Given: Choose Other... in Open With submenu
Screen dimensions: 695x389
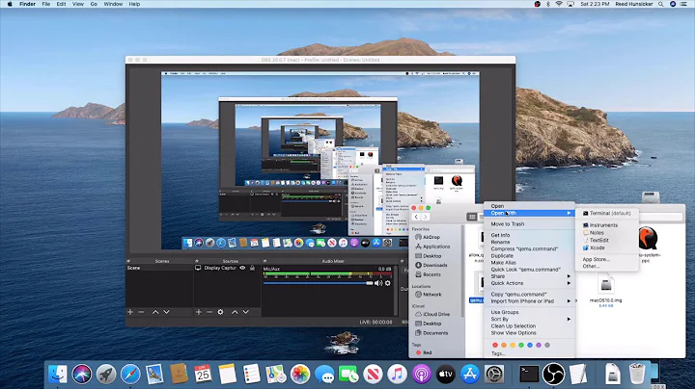Looking at the screenshot, I should click(x=591, y=266).
